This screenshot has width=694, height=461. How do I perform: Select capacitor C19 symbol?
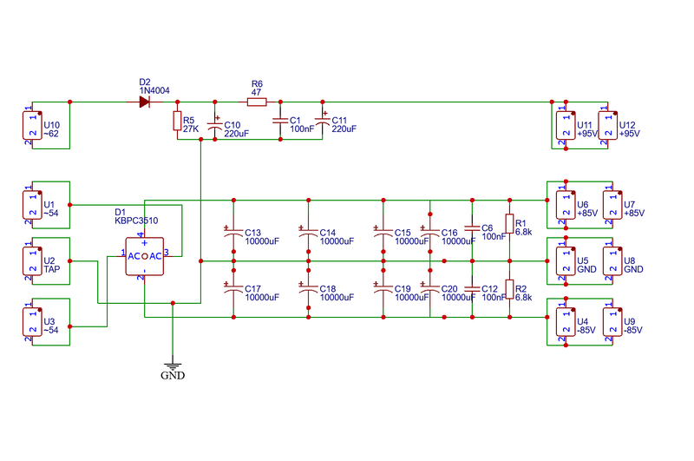383,288
